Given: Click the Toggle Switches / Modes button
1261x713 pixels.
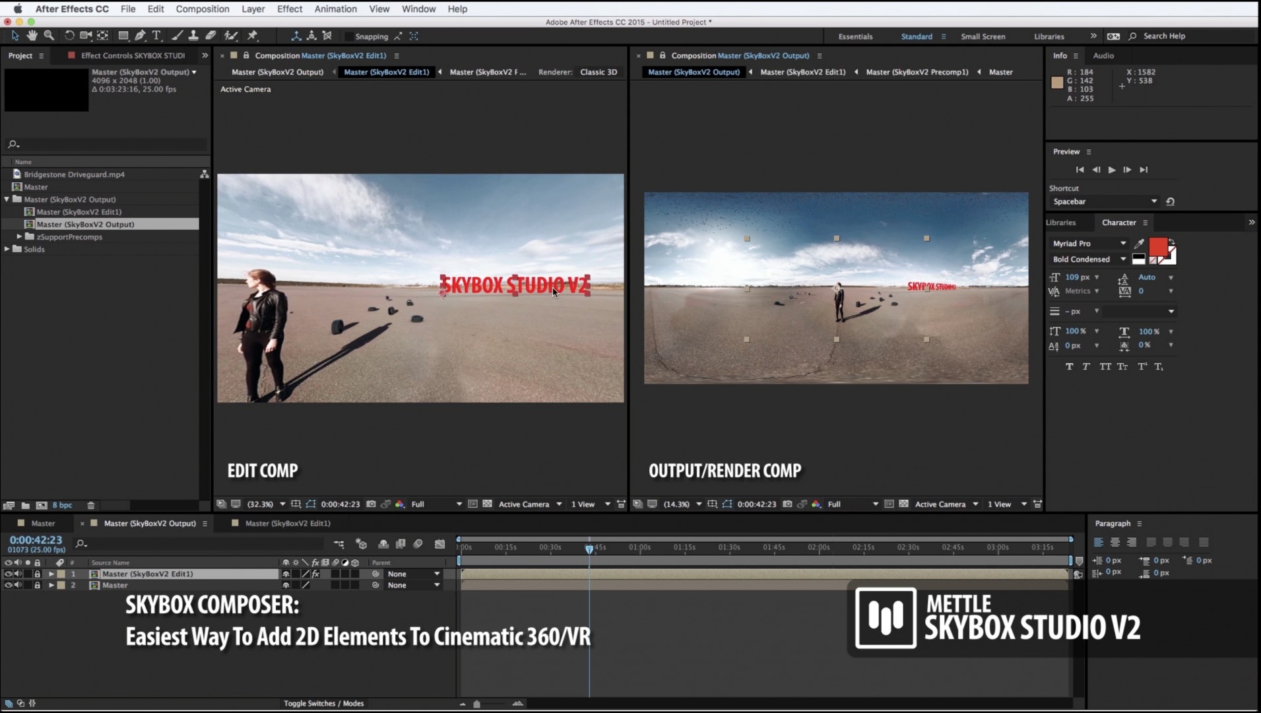Looking at the screenshot, I should point(323,704).
